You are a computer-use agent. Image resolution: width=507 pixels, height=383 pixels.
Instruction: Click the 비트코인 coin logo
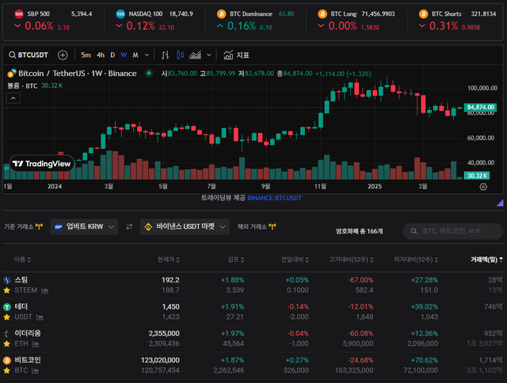point(7,360)
